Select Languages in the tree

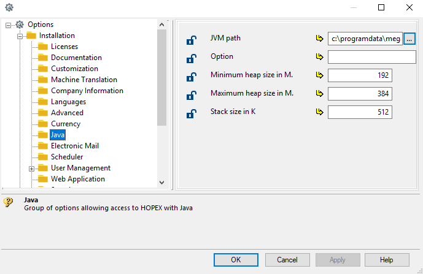[69, 102]
